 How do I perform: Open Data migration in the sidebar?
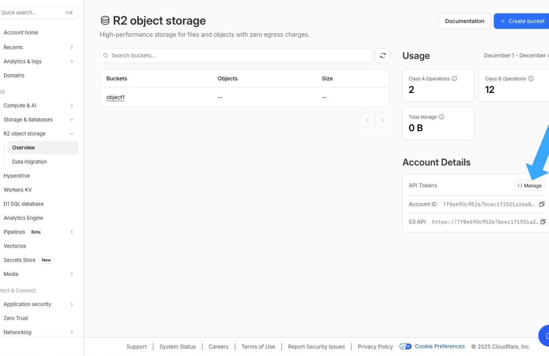(x=29, y=161)
